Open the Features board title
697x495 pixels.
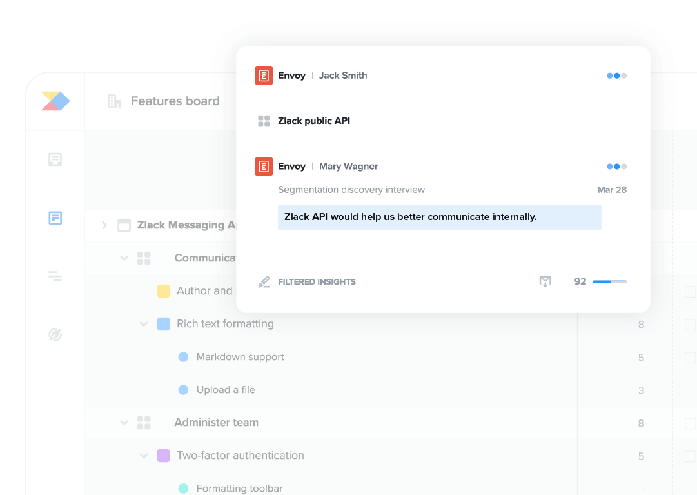tap(175, 101)
